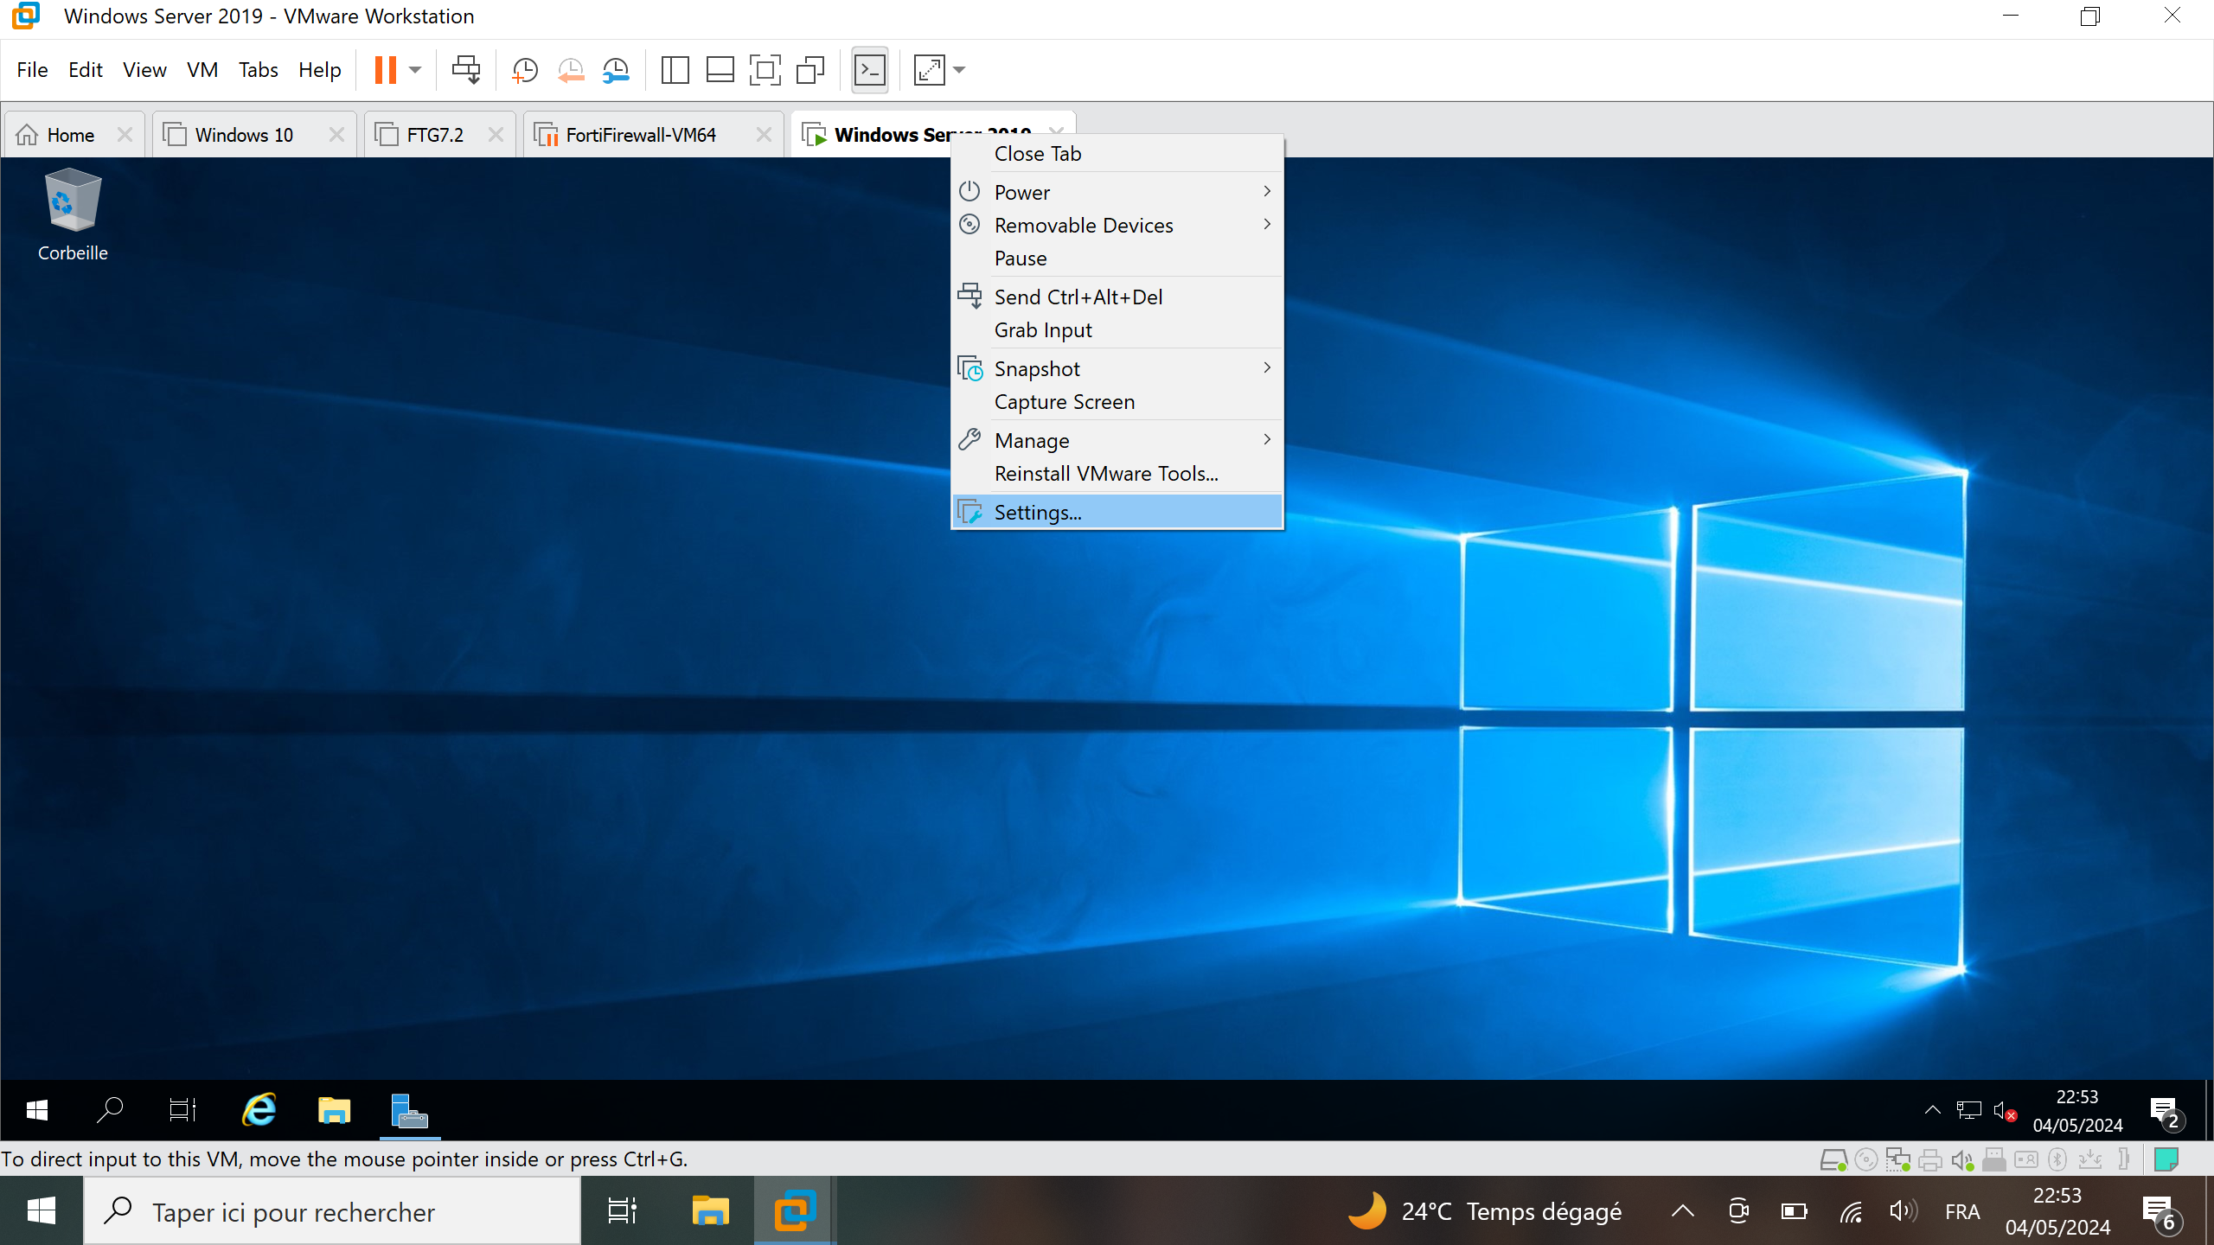Open the power options dropdown arrow beside pause

415,70
